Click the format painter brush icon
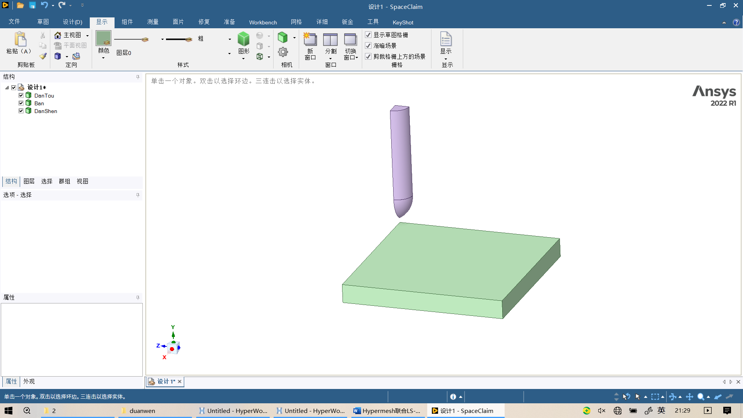Screen dimensions: 743x418 pyautogui.click(x=43, y=56)
